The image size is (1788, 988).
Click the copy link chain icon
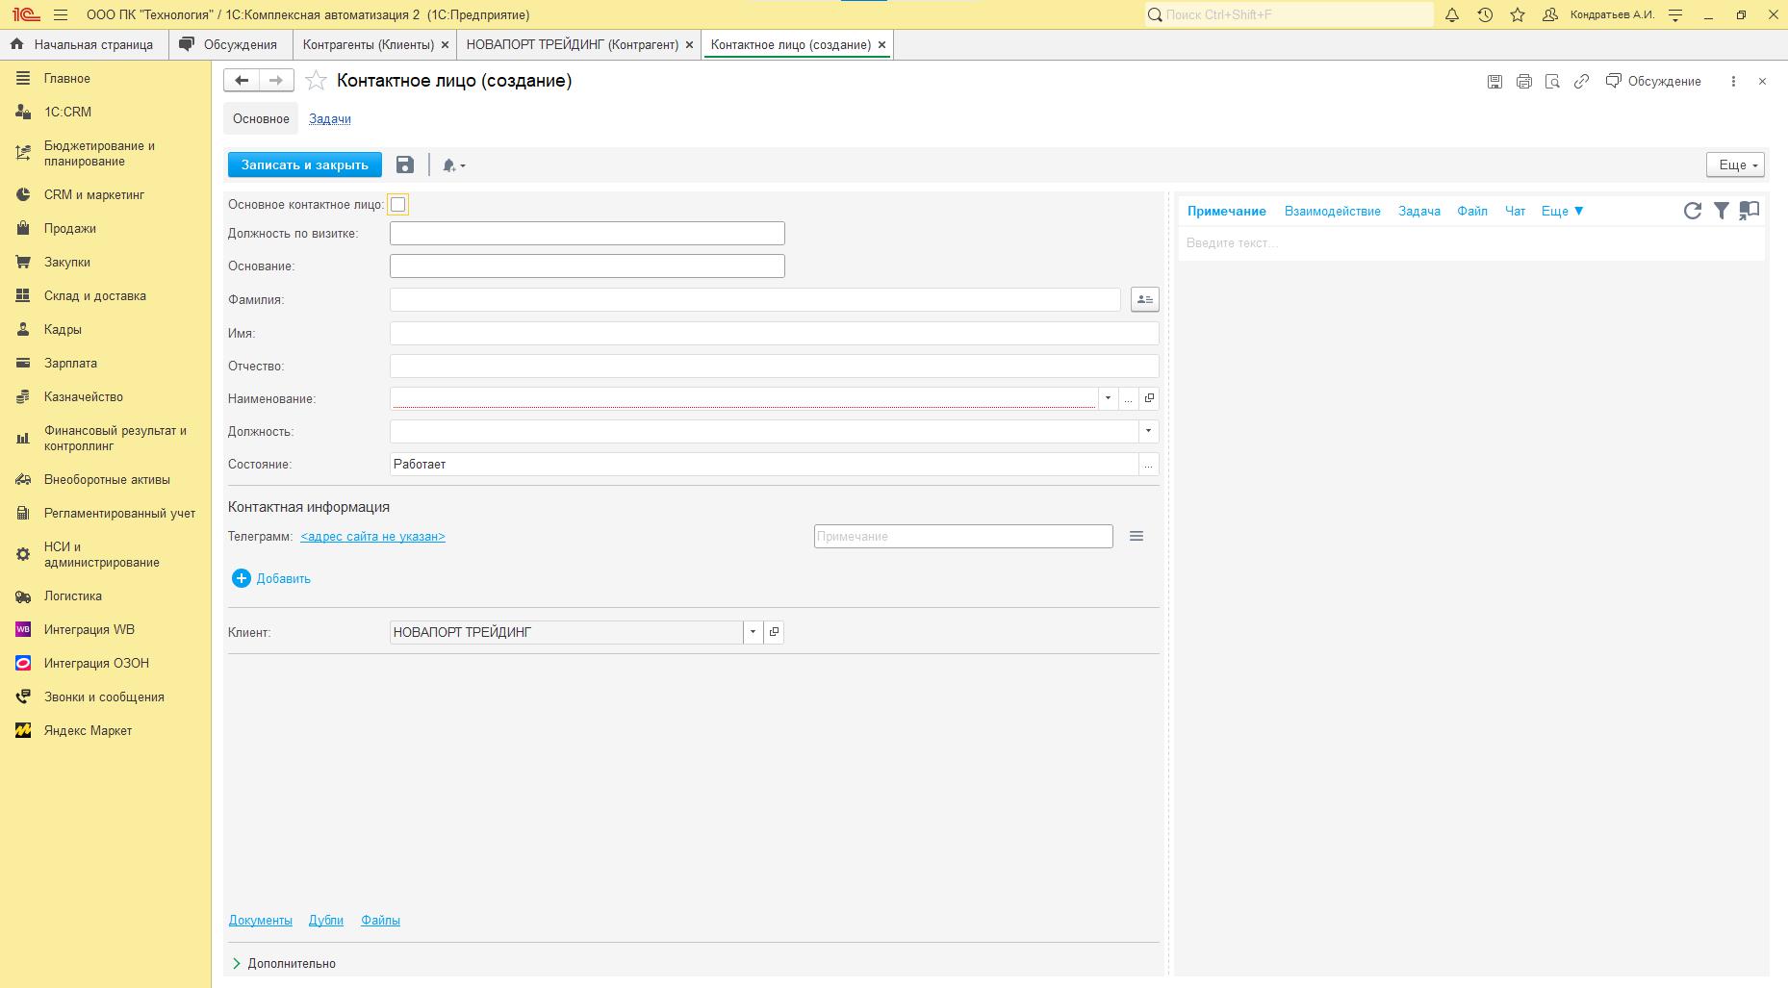tap(1581, 82)
